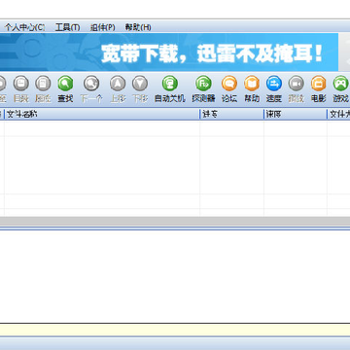
Task: Open the 工具(T) menu
Action: pos(67,27)
